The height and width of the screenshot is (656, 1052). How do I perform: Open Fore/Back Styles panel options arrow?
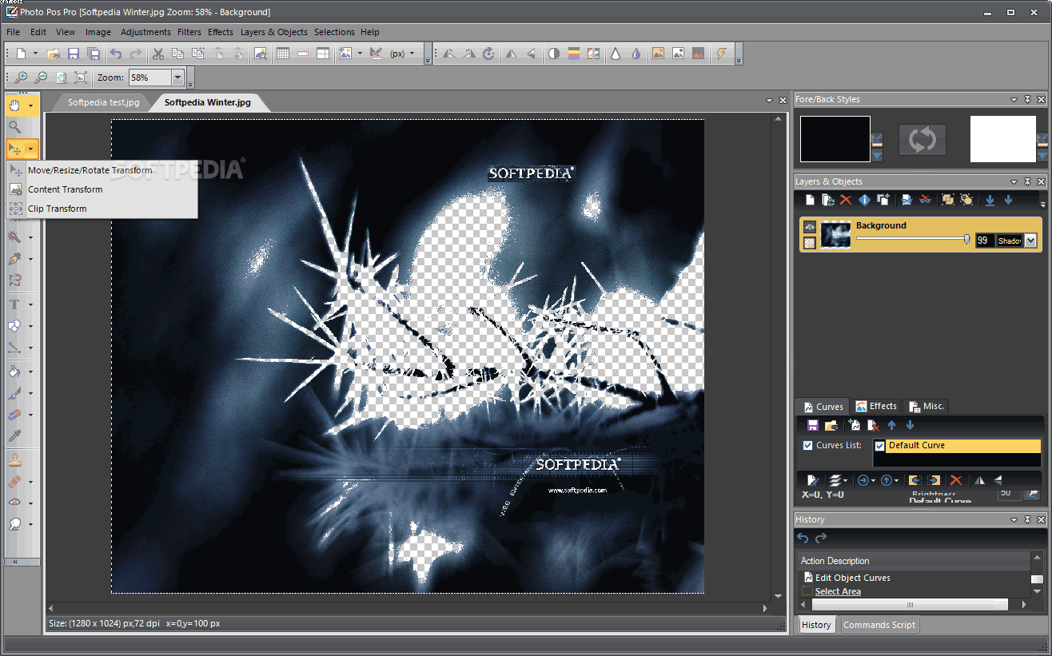pos(1014,99)
